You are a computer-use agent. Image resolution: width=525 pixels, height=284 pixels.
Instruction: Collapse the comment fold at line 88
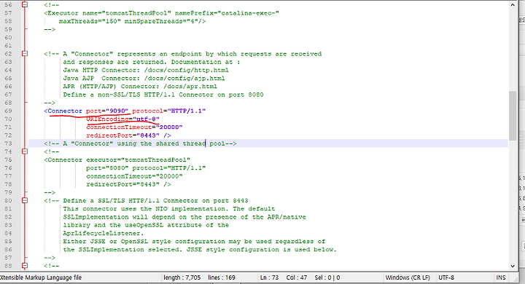pyautogui.click(x=25, y=266)
